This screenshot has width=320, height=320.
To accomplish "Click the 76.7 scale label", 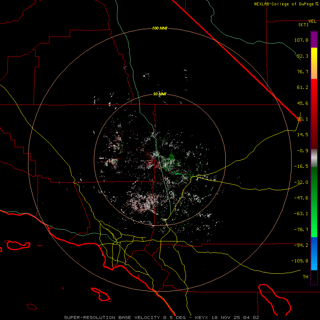I will (x=303, y=71).
